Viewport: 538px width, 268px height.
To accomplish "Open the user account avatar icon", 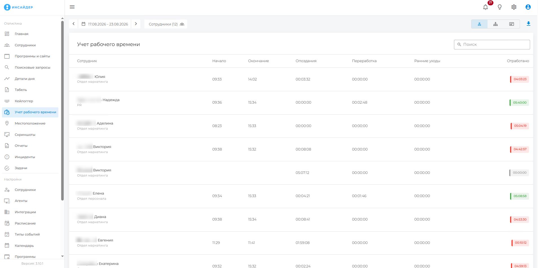I will click(528, 7).
